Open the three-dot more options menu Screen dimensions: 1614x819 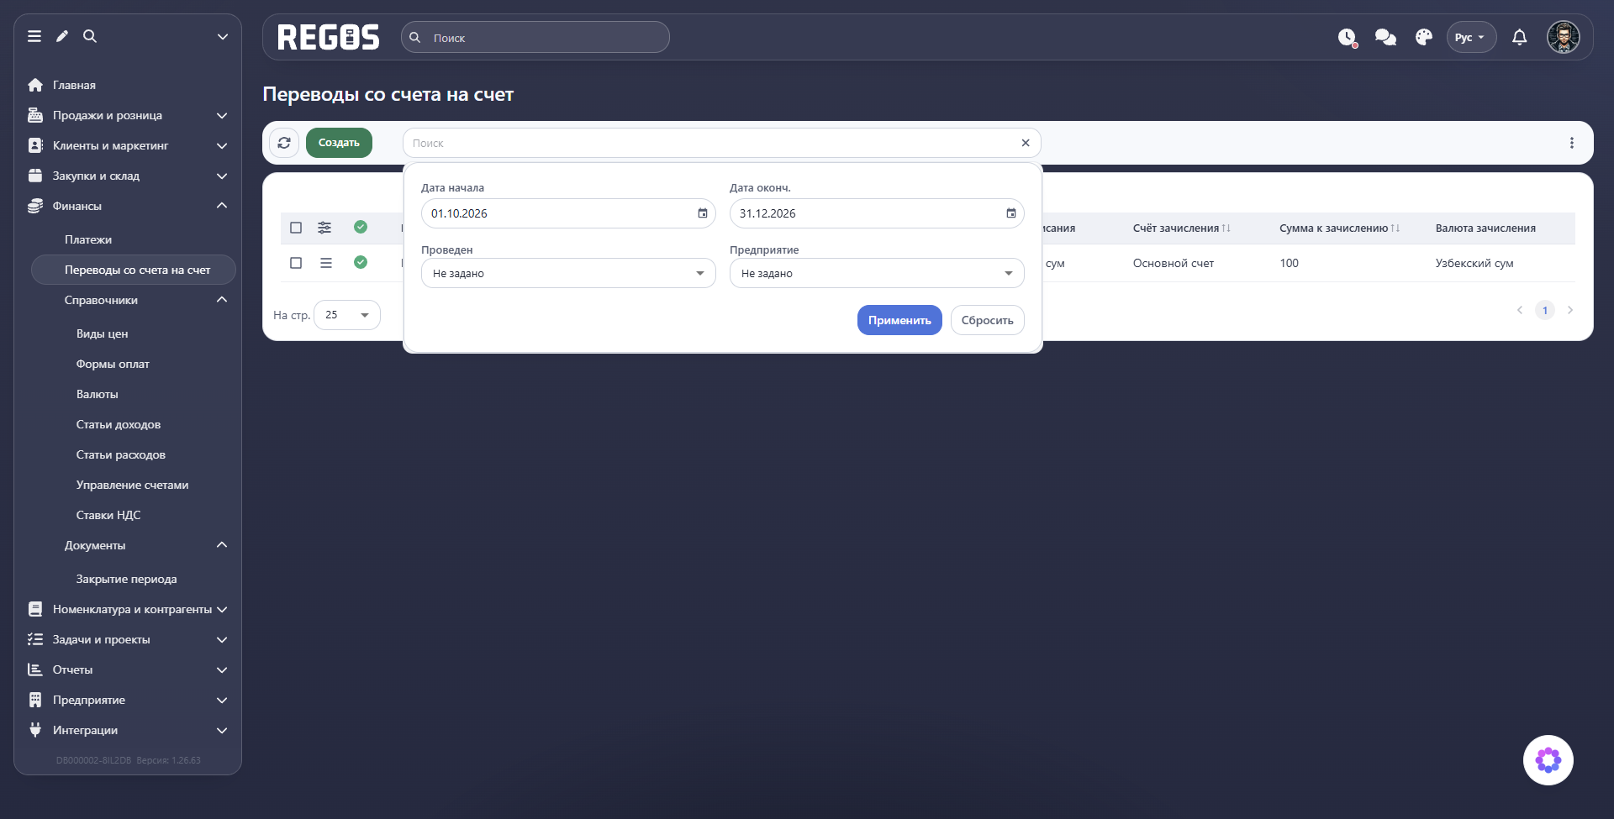point(1572,143)
